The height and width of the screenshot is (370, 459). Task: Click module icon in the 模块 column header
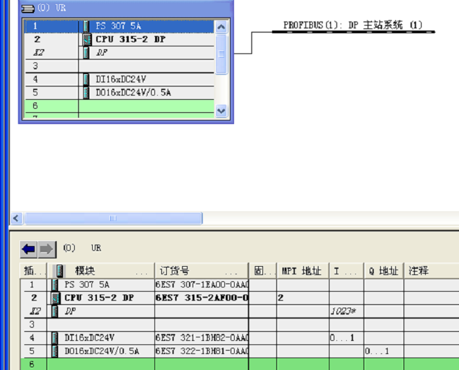click(x=60, y=271)
